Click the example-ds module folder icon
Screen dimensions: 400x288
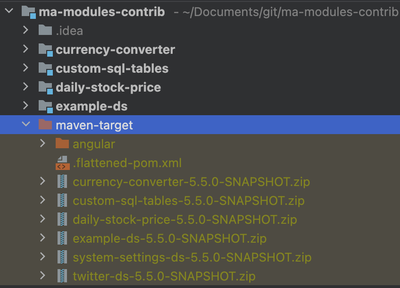click(x=46, y=106)
